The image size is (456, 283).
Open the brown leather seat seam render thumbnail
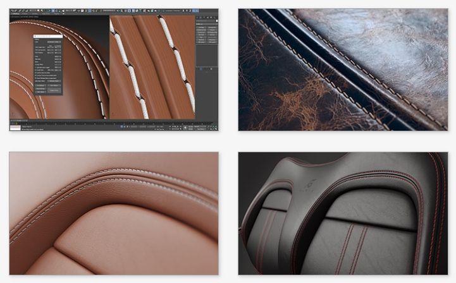tap(114, 214)
